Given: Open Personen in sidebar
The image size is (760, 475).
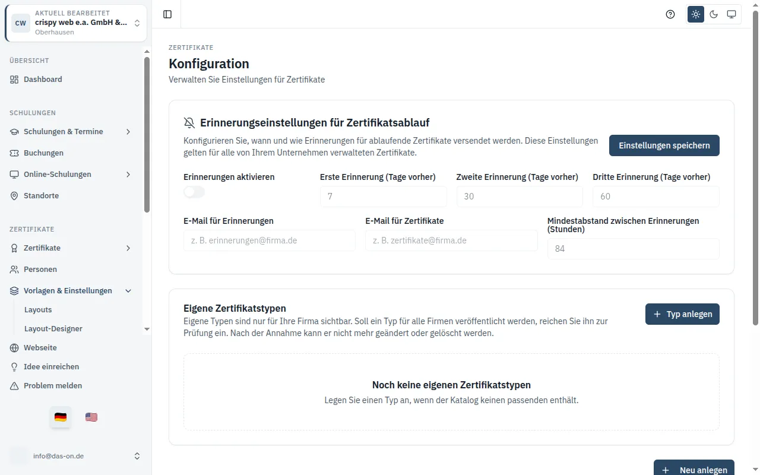Looking at the screenshot, I should (71, 269).
